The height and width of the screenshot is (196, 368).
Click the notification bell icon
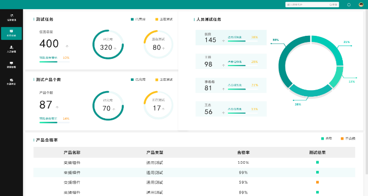349,5
